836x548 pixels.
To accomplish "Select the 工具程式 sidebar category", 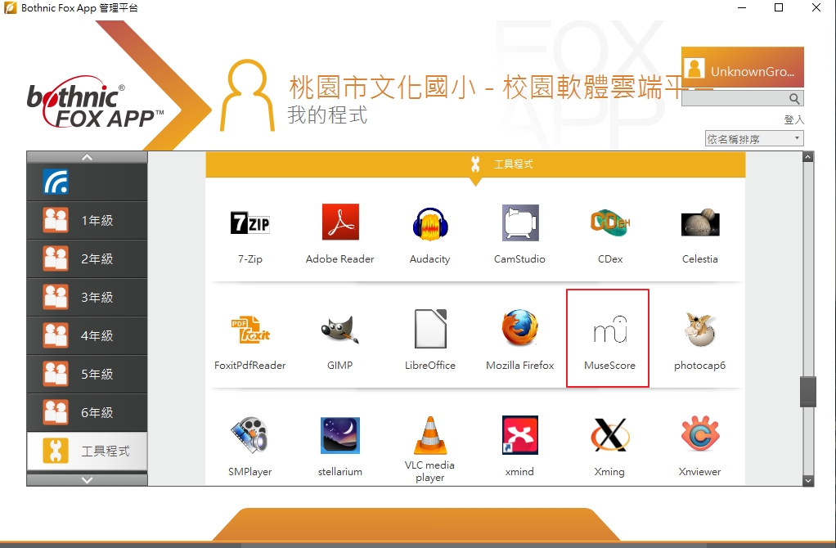I will [87, 451].
